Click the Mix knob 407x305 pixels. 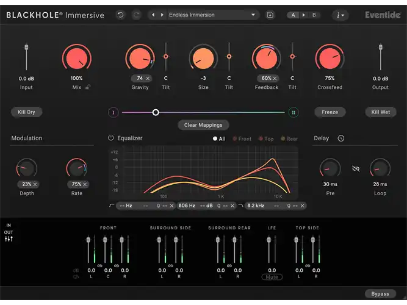76,58
